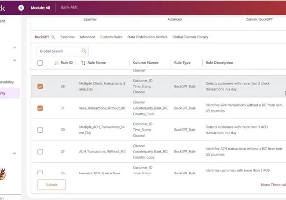286x200 pixels.
Task: Click the magnifier icon in Global Search
Action: 84,51
